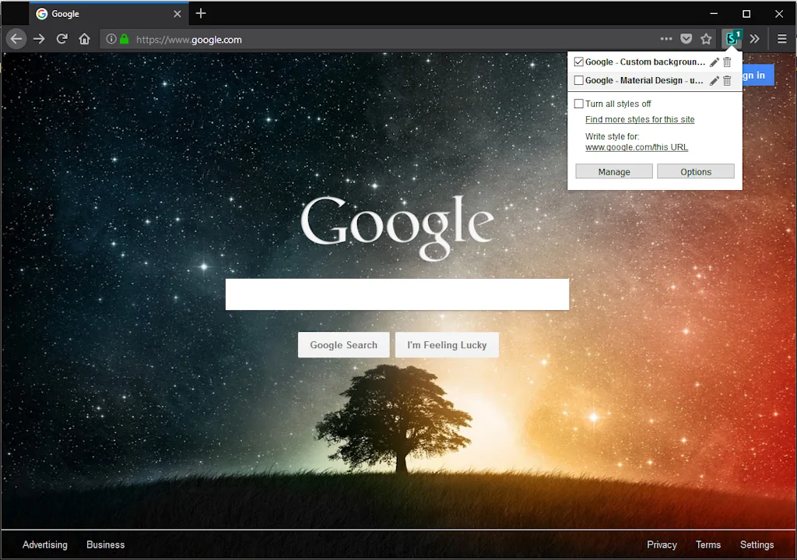This screenshot has height=560, width=797.
Task: Click the Manage button in Stylish popup
Action: (x=614, y=172)
